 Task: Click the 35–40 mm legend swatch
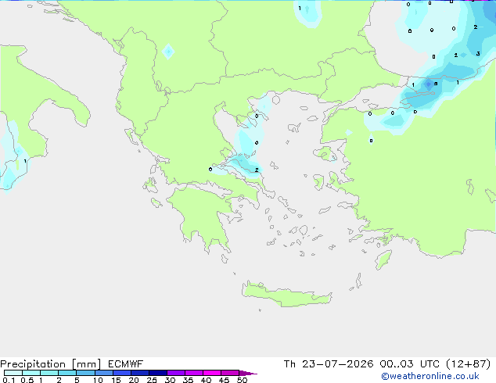(194, 373)
